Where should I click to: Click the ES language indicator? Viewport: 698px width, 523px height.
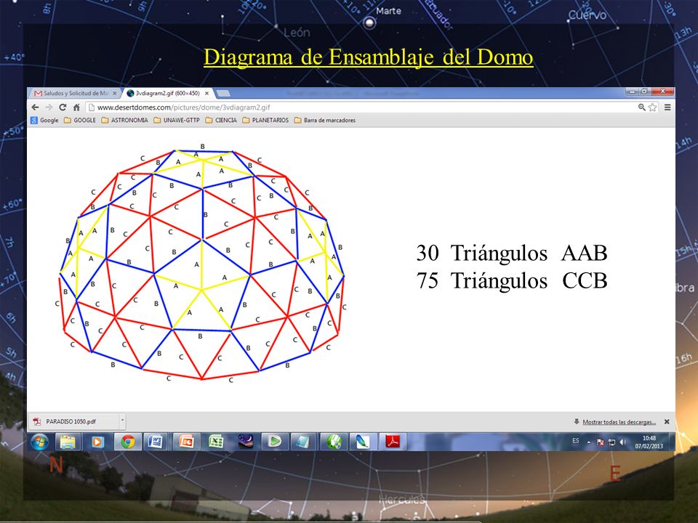[576, 441]
